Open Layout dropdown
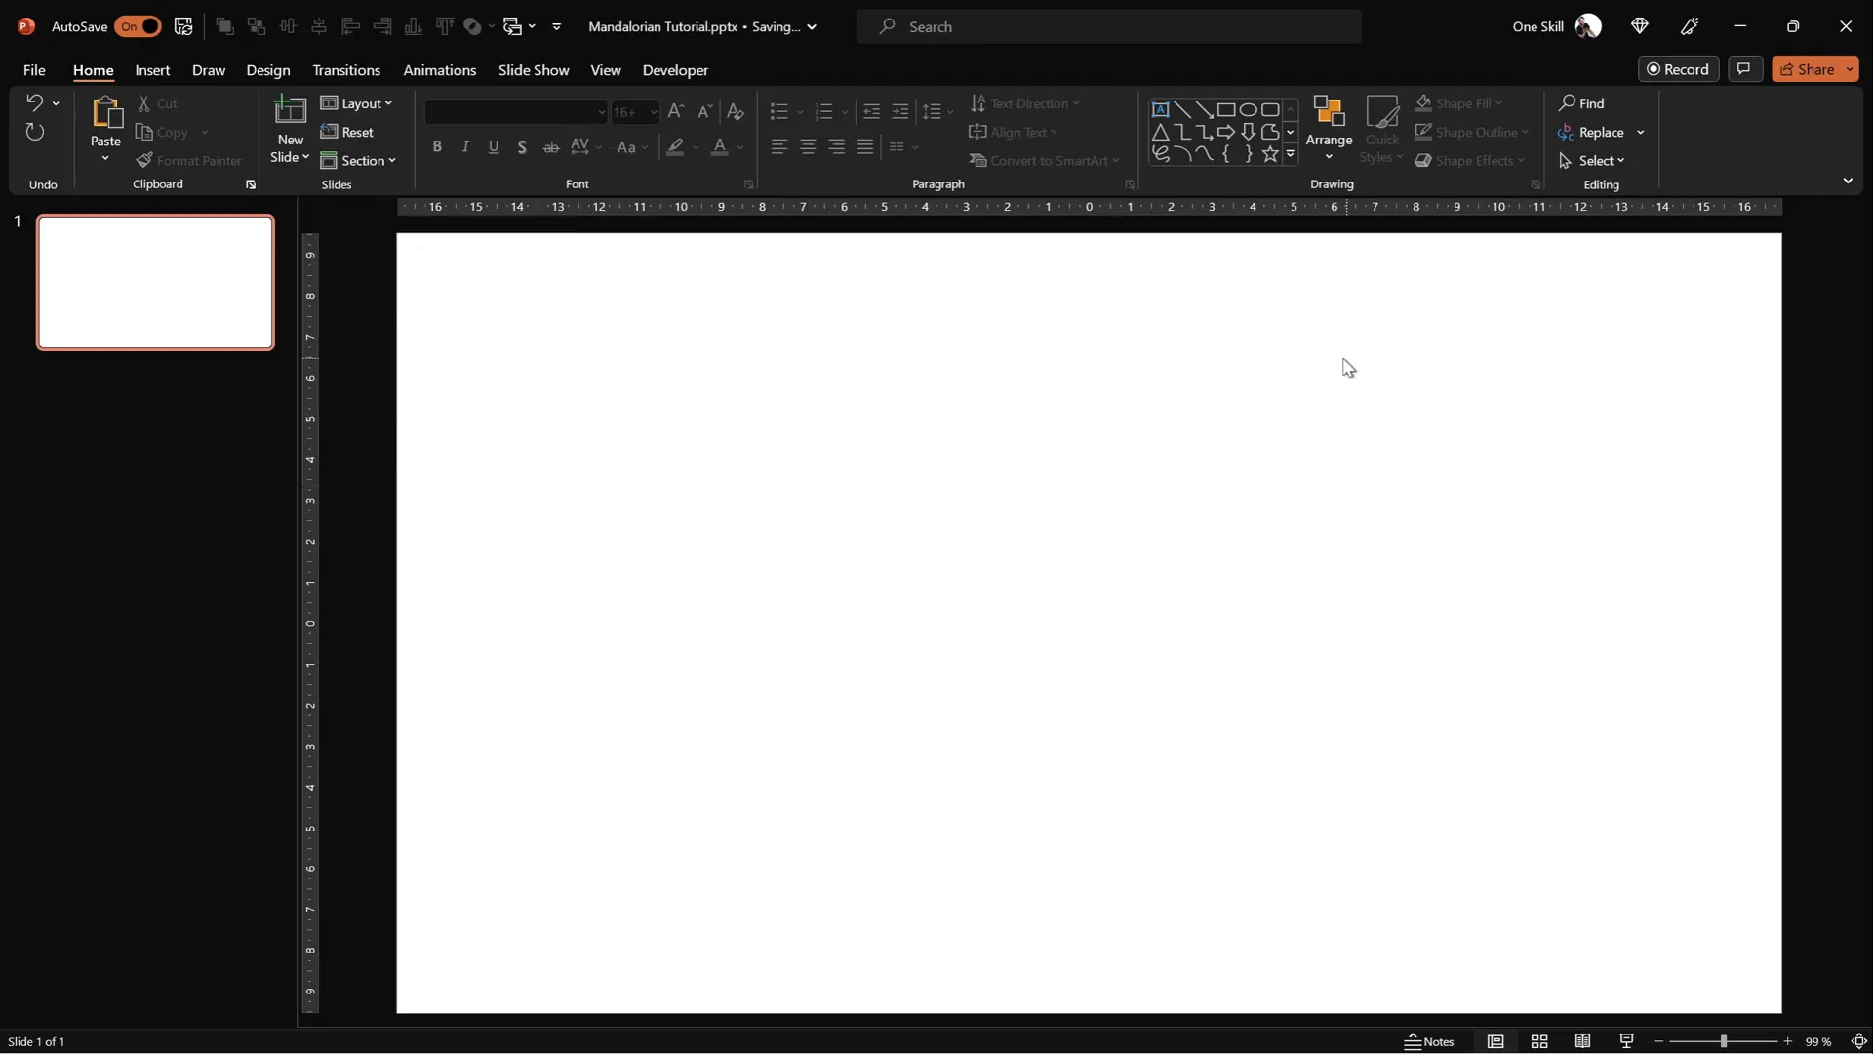This screenshot has height=1054, width=1873. tap(356, 103)
